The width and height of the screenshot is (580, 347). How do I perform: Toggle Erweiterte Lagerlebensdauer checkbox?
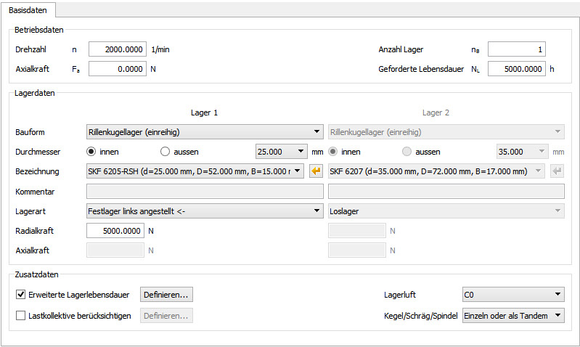coord(20,295)
